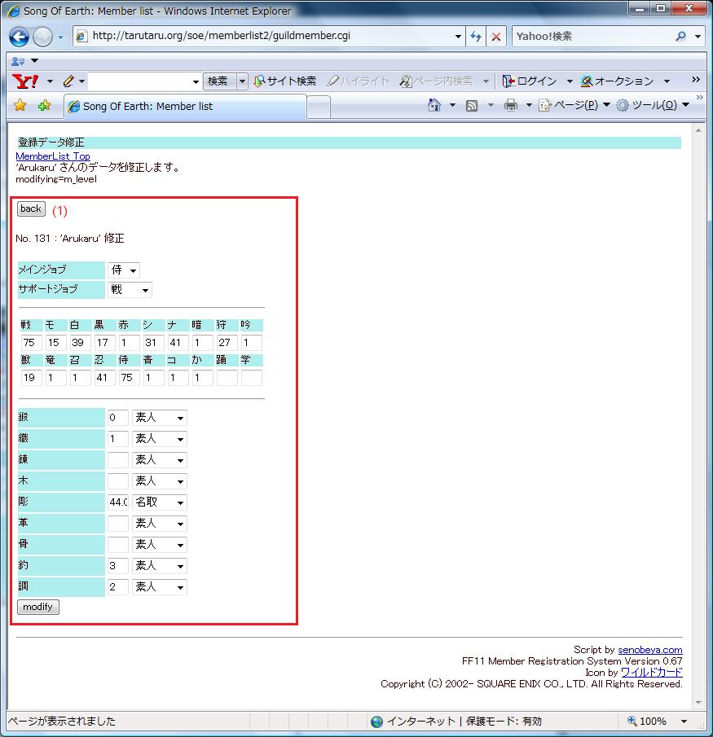The image size is (713, 737).
Task: Click the 鍛 skill value input field
Action: point(117,418)
